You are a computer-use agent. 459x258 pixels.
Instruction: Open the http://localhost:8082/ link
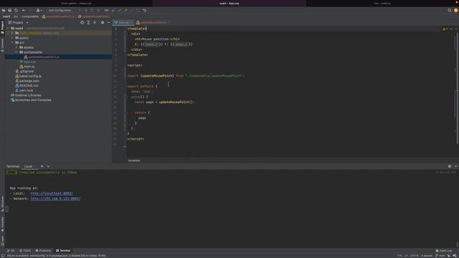tap(52, 193)
